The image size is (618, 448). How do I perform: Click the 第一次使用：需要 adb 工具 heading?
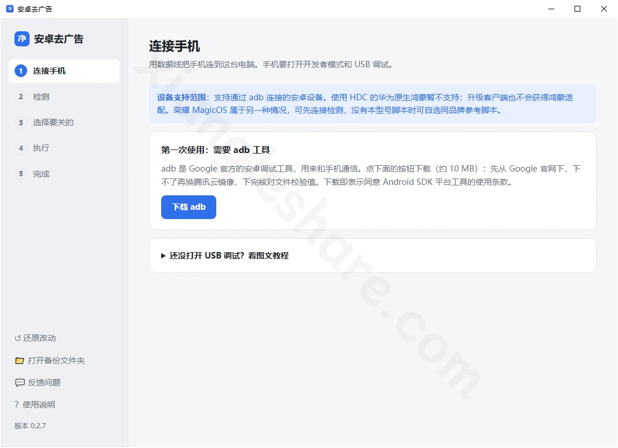[x=215, y=150]
